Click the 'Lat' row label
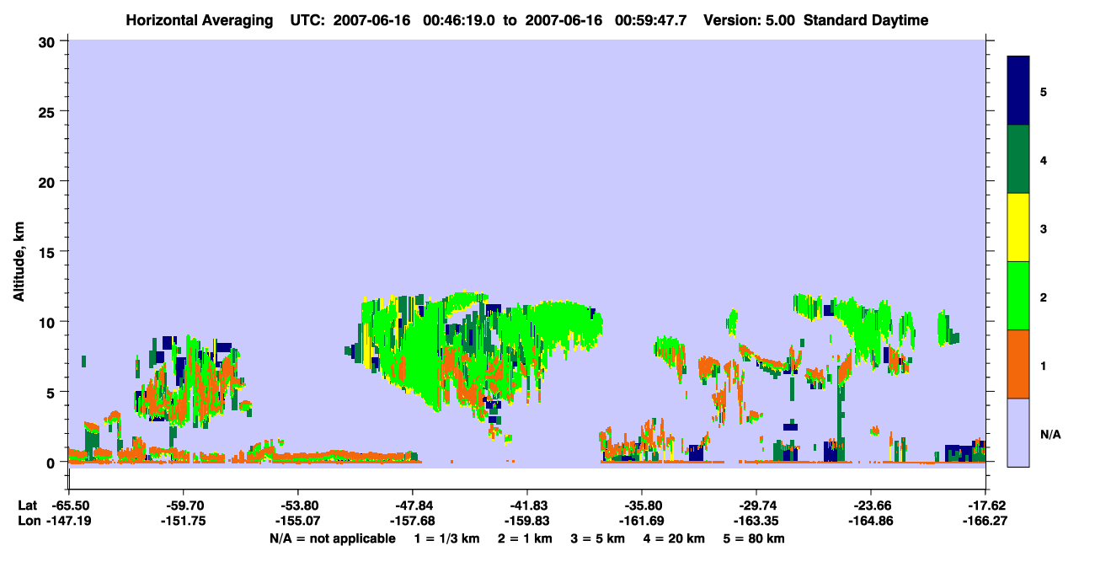Viewport: 1095px width, 562px height. click(x=27, y=505)
